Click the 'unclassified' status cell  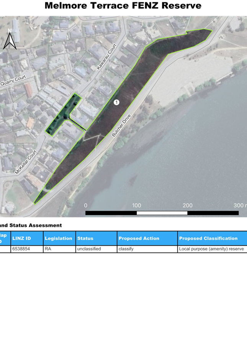pyautogui.click(x=89, y=249)
